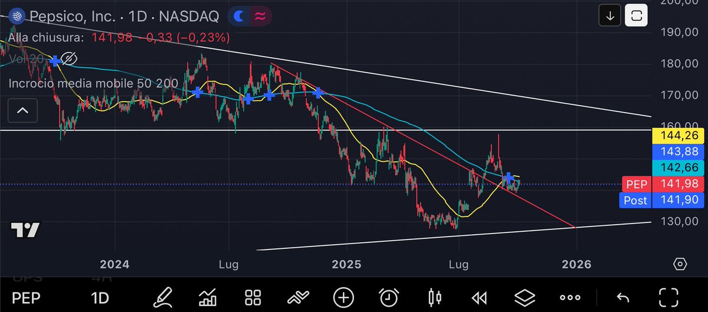Select cyan 142,66 price label
This screenshot has height=312, width=708.
(x=678, y=168)
